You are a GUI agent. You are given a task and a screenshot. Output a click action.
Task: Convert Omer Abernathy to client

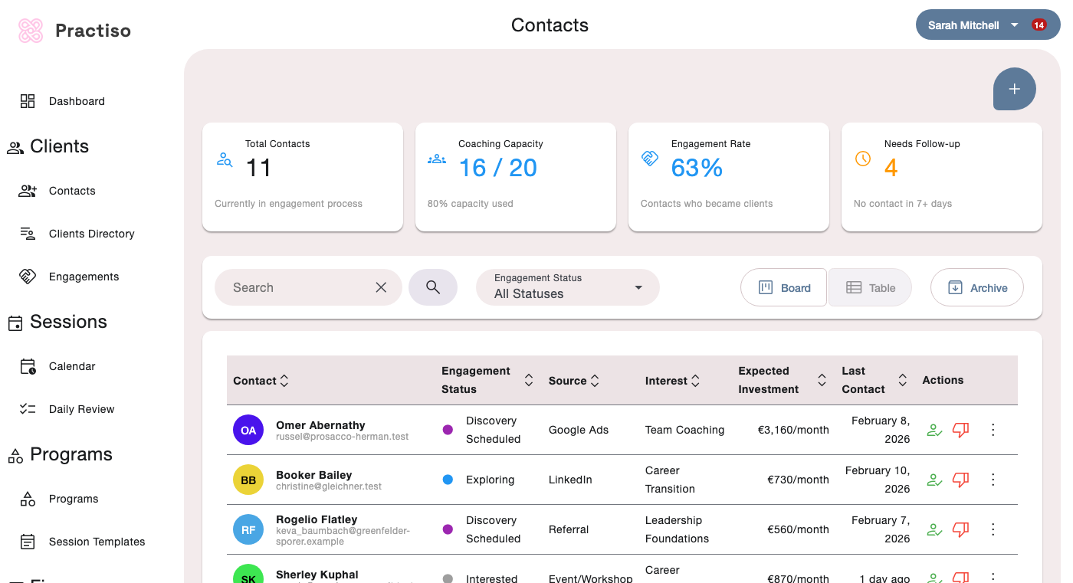tap(934, 430)
